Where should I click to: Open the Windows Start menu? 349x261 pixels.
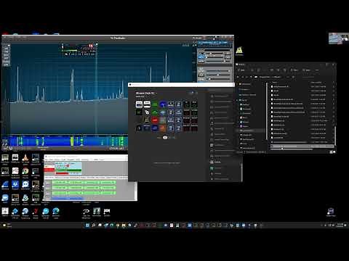coord(87,225)
